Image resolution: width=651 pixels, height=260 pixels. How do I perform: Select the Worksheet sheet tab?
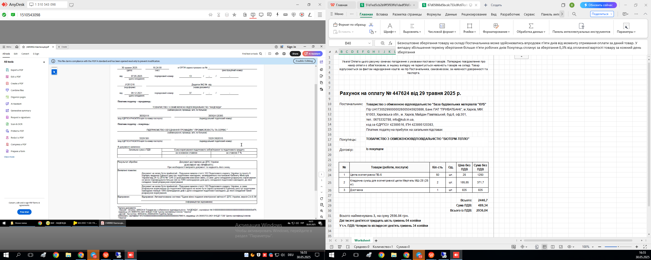[x=362, y=240]
